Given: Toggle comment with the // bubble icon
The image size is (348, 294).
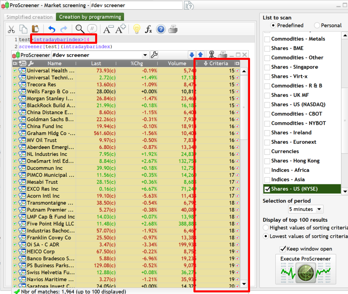Looking at the screenshot, I should tap(92, 29).
